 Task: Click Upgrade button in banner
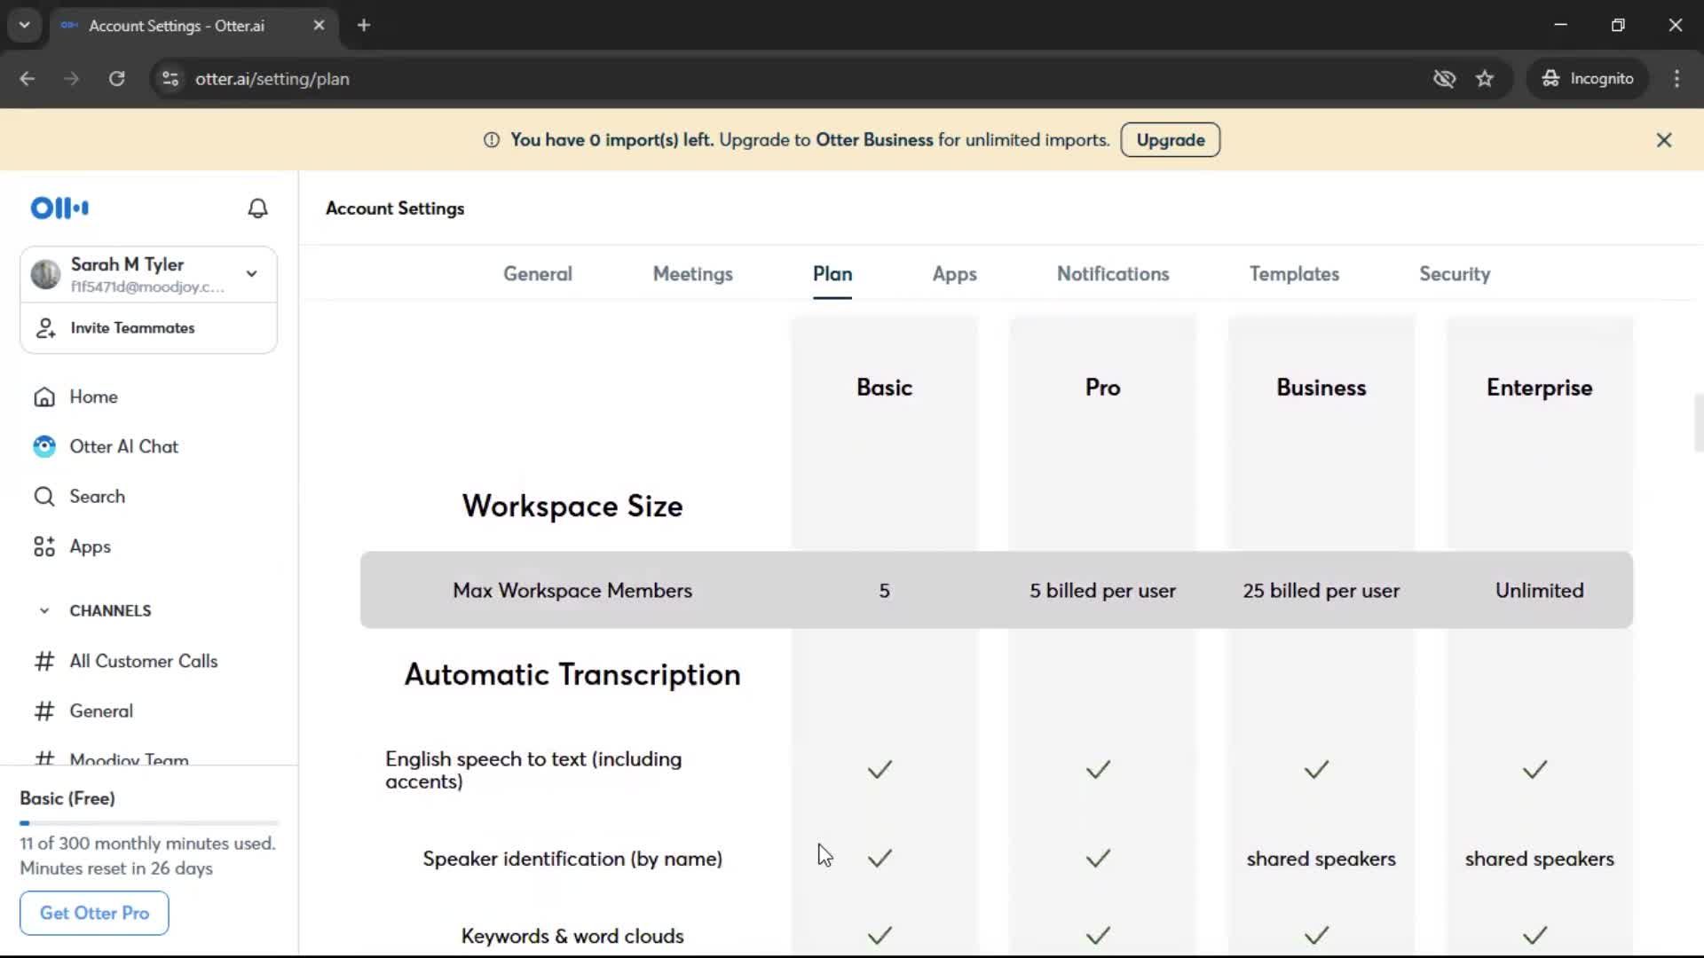tap(1171, 140)
